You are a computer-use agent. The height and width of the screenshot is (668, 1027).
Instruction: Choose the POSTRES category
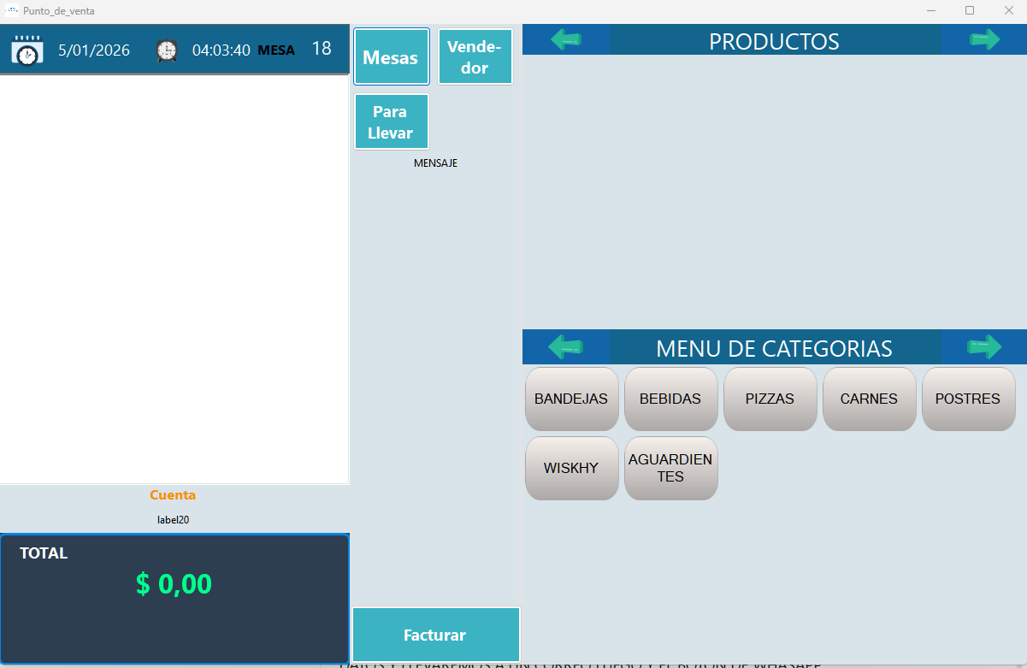click(x=968, y=399)
